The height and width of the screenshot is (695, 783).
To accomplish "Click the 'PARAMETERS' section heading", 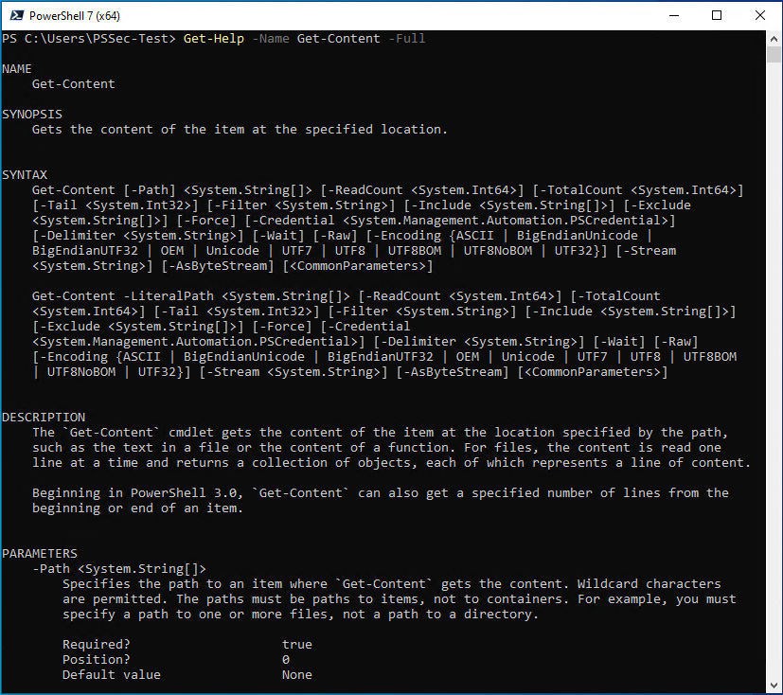I will pyautogui.click(x=40, y=553).
